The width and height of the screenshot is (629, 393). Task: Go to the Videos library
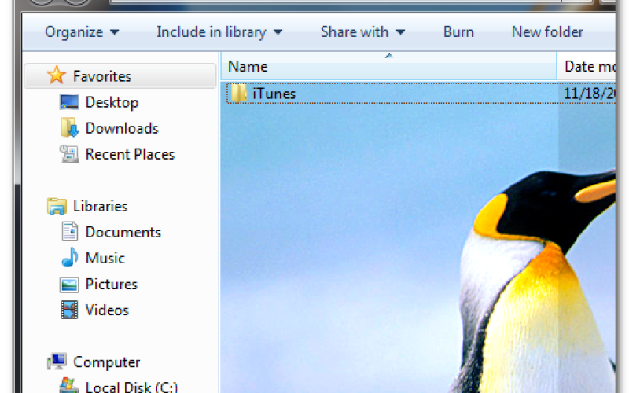tap(107, 310)
